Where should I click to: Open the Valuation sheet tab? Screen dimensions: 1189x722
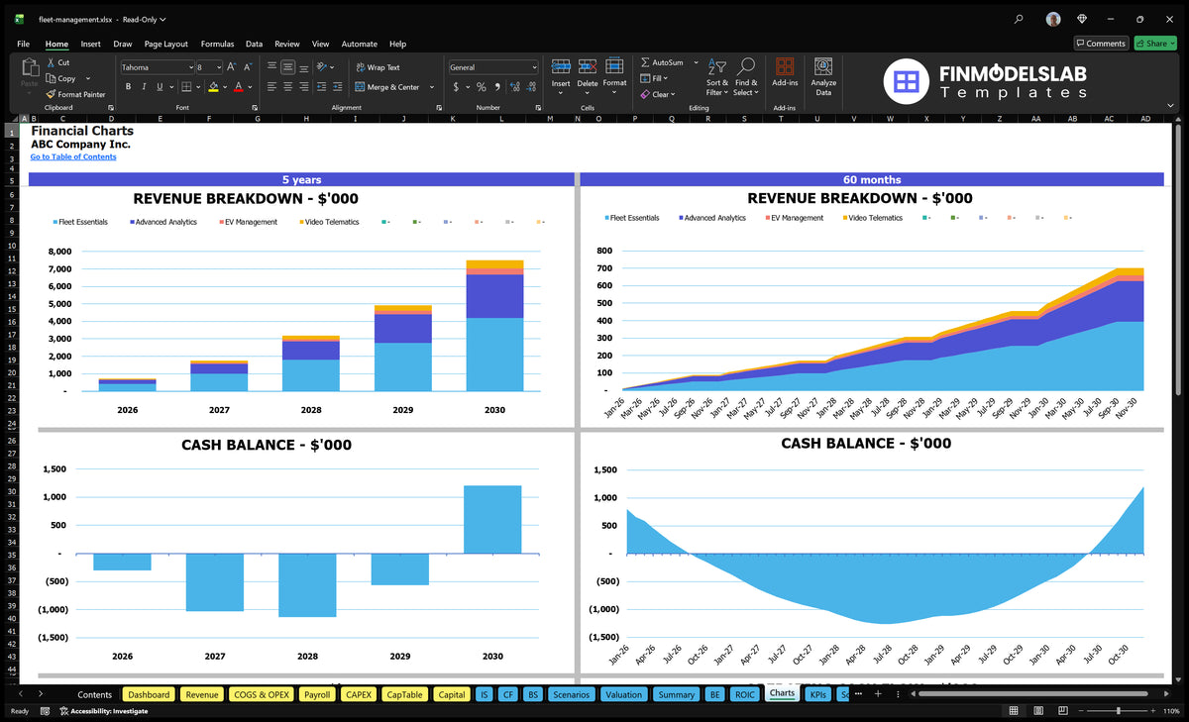(623, 694)
